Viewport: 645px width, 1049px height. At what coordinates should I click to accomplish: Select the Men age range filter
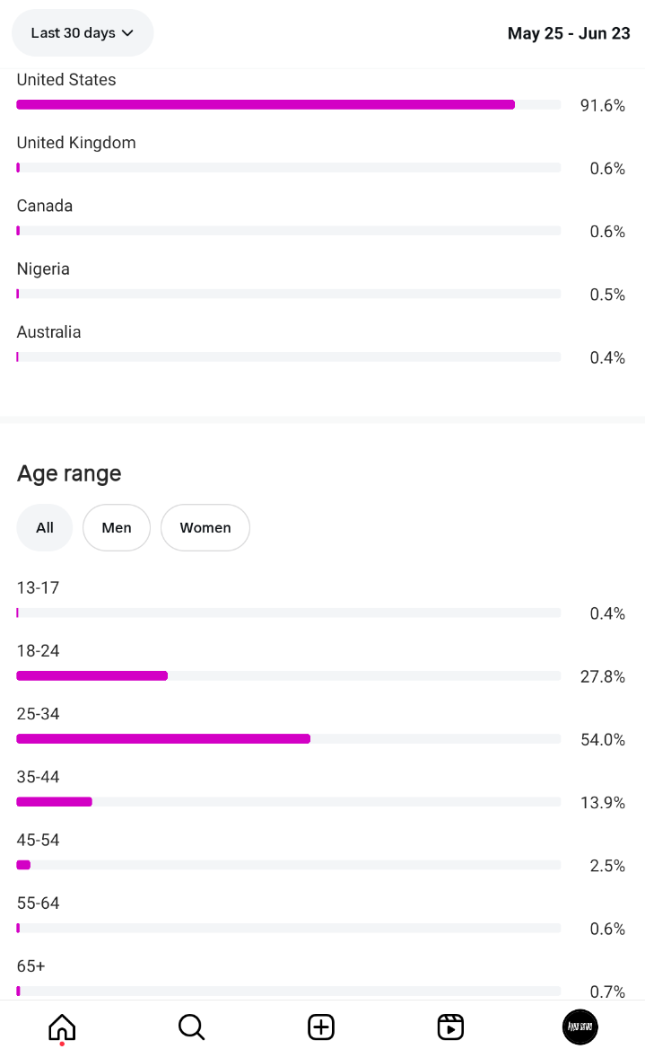click(117, 528)
